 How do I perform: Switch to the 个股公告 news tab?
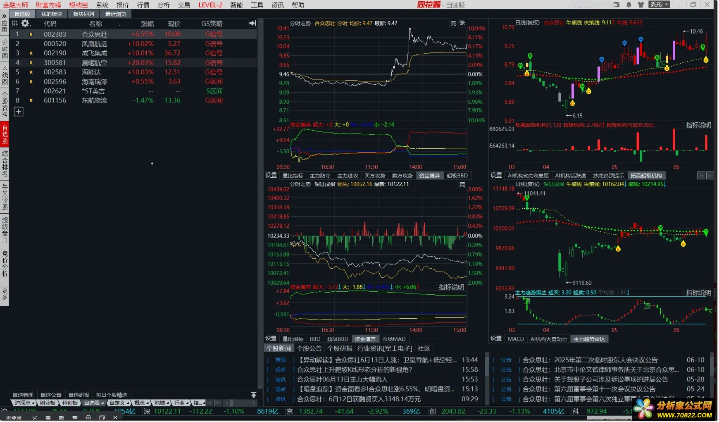pyautogui.click(x=309, y=348)
